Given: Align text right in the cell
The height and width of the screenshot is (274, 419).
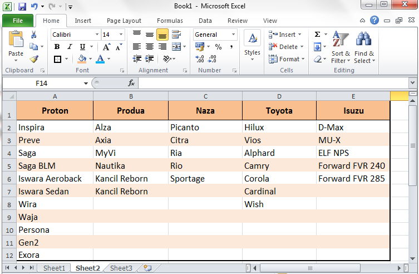Looking at the screenshot, I should point(162,47).
